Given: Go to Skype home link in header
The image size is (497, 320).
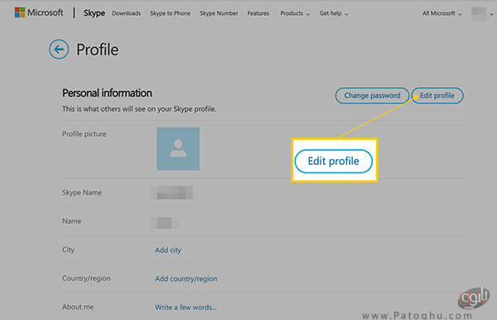Looking at the screenshot, I should (x=94, y=13).
